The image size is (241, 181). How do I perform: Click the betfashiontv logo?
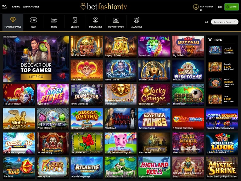104,6
